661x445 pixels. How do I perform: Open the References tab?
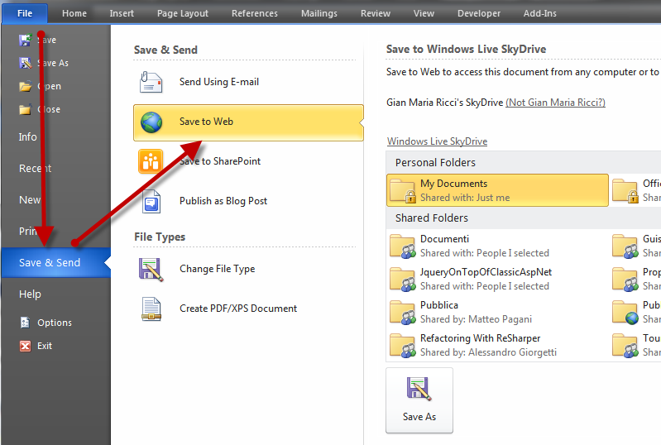(255, 13)
